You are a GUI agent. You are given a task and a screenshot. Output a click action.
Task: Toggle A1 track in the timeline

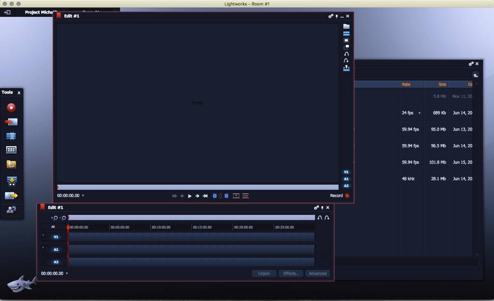pos(56,250)
